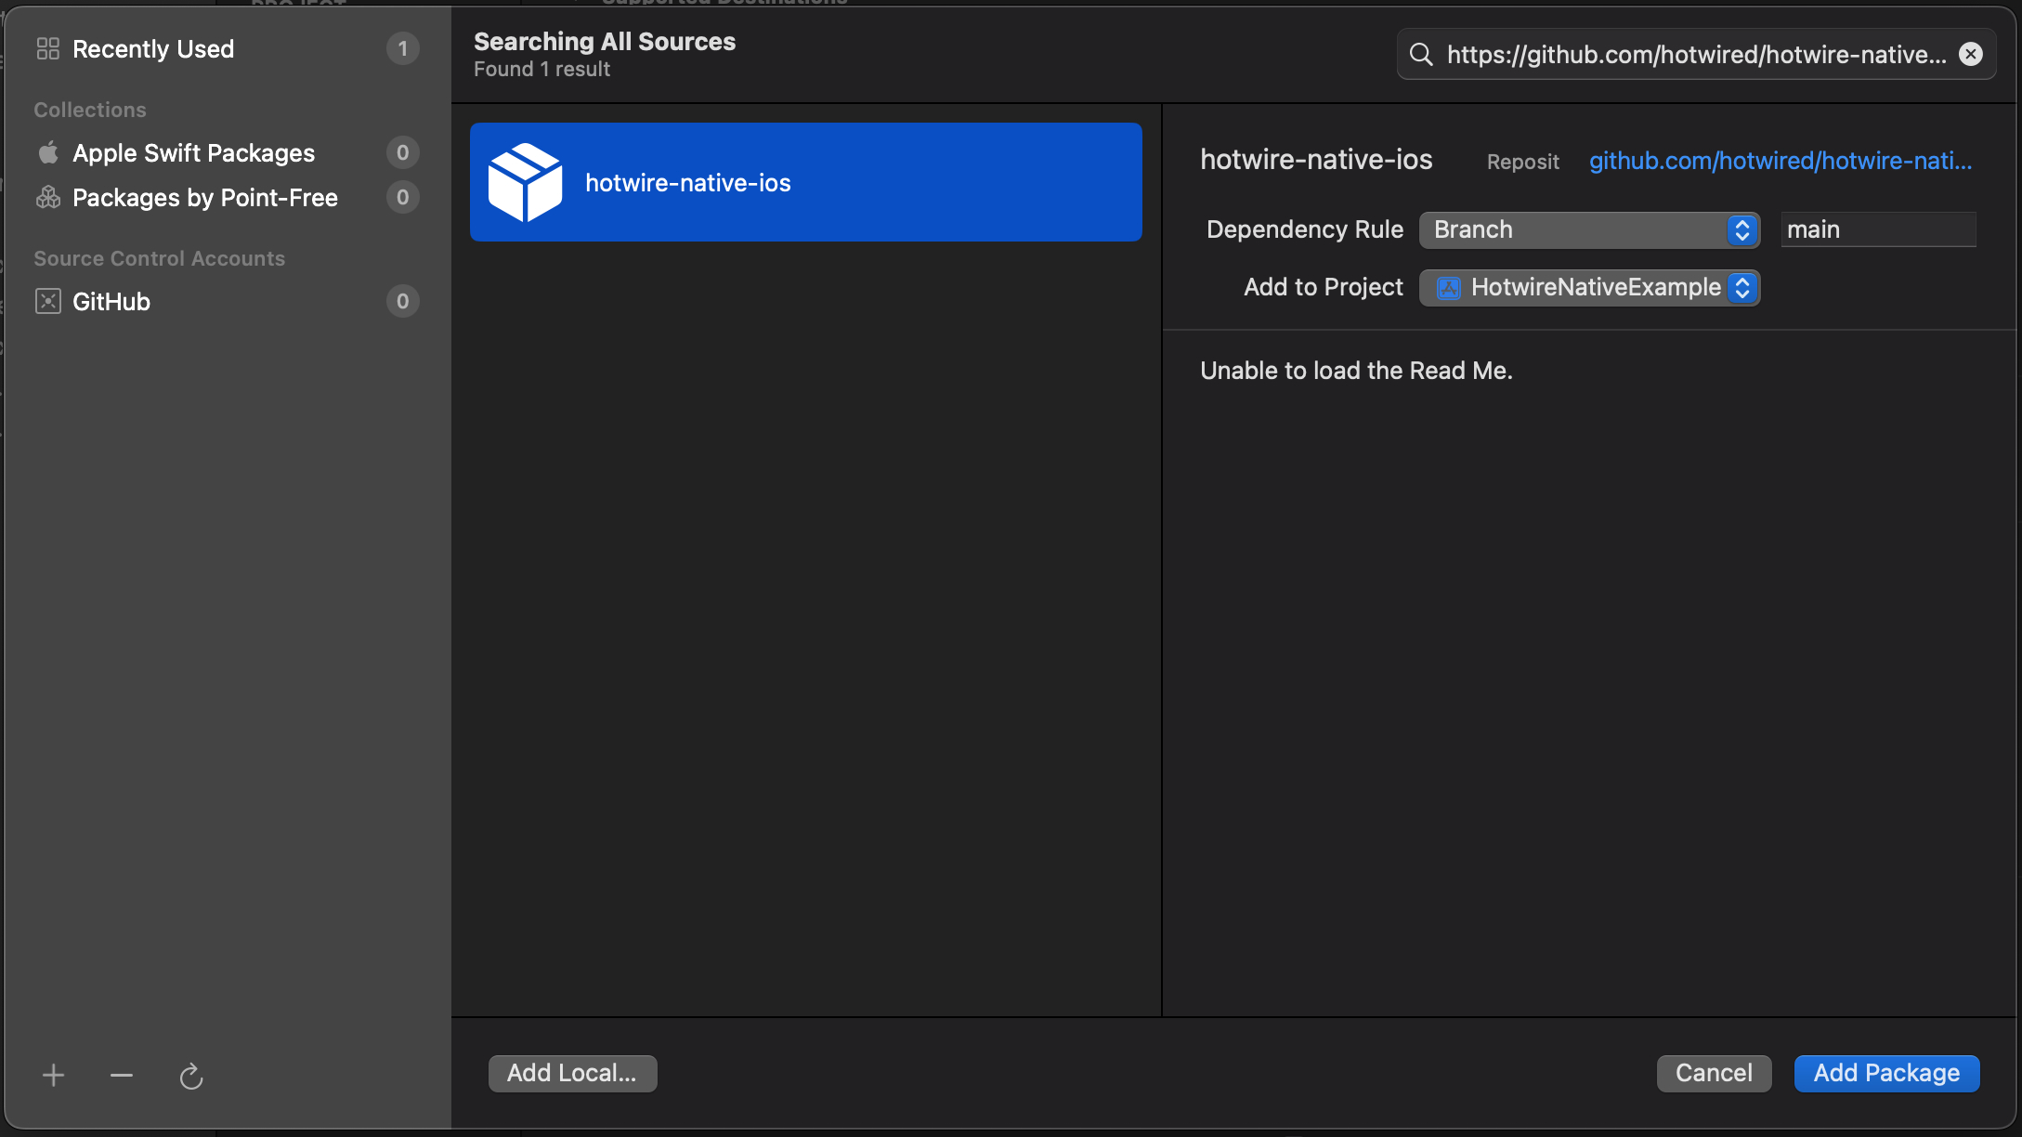The height and width of the screenshot is (1137, 2022).
Task: Click the remove source button icon
Action: point(123,1075)
